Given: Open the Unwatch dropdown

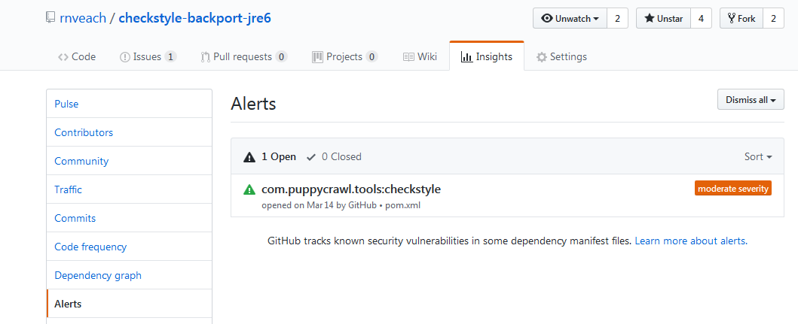Looking at the screenshot, I should (x=570, y=18).
